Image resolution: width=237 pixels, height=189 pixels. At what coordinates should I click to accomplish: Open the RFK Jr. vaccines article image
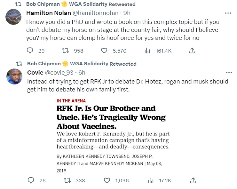click(114, 136)
